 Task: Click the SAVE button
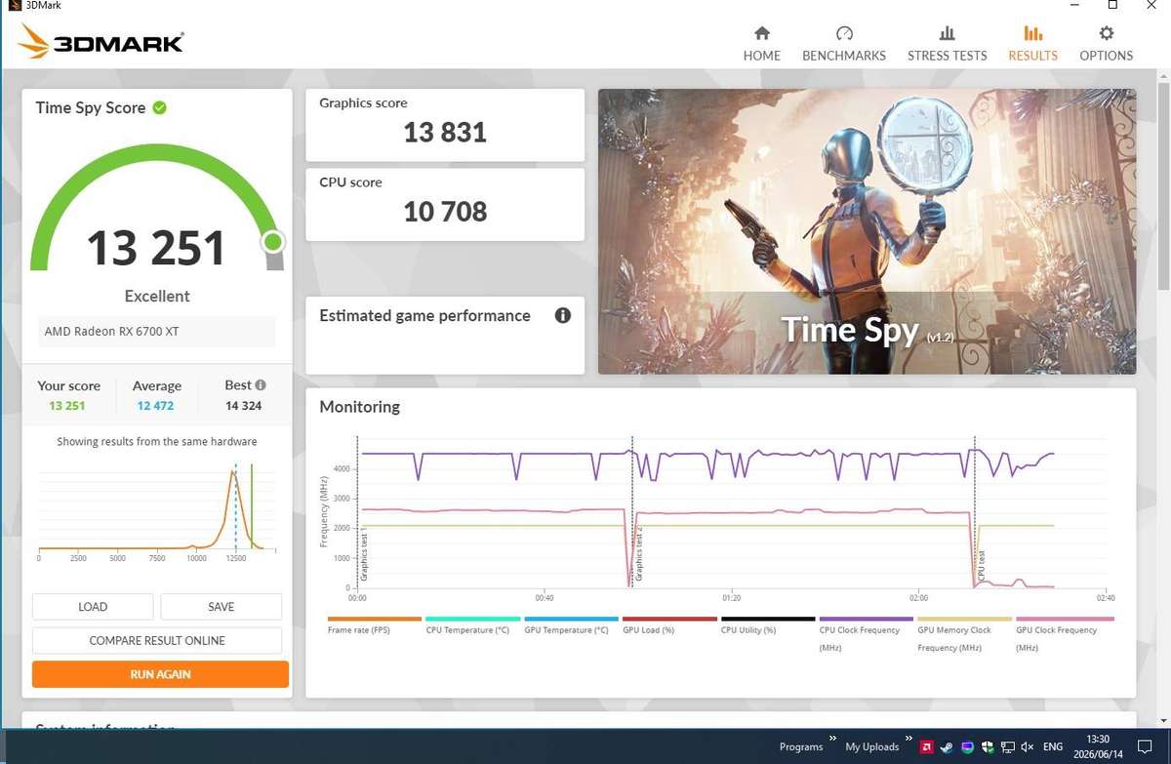point(222,607)
